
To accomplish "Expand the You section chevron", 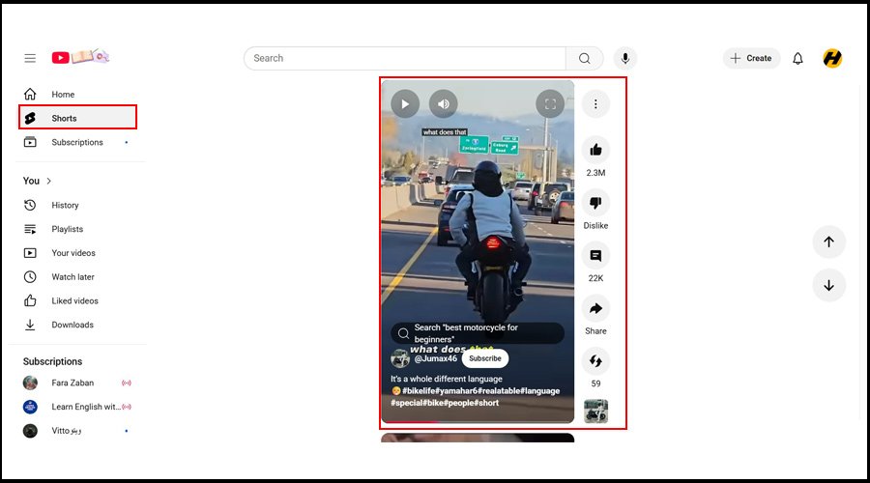I will (x=49, y=181).
